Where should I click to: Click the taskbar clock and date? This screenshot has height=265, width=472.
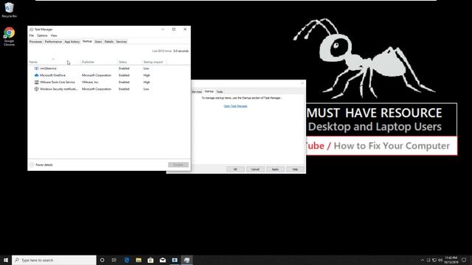pyautogui.click(x=451, y=260)
